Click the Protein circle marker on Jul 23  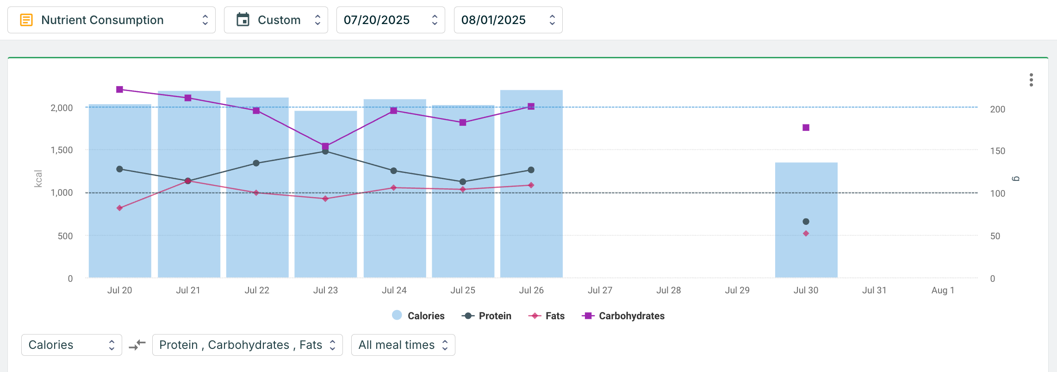click(x=325, y=152)
